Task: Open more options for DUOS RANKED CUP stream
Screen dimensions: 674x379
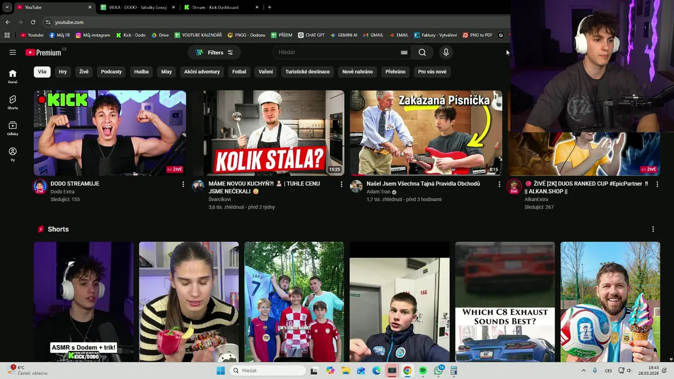Action: point(657,184)
